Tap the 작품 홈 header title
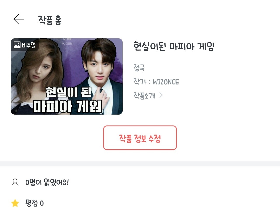280x210 pixels. (50, 20)
